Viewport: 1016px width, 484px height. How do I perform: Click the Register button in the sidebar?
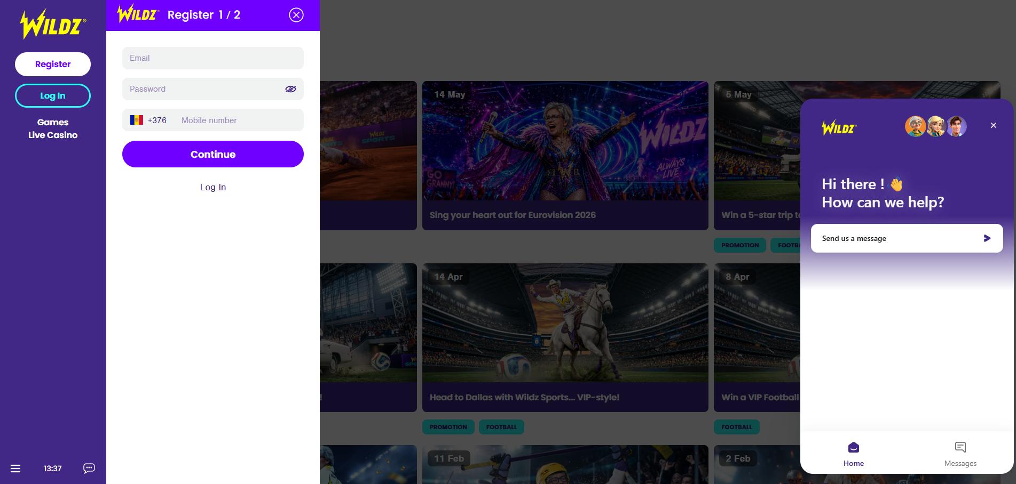(53, 64)
